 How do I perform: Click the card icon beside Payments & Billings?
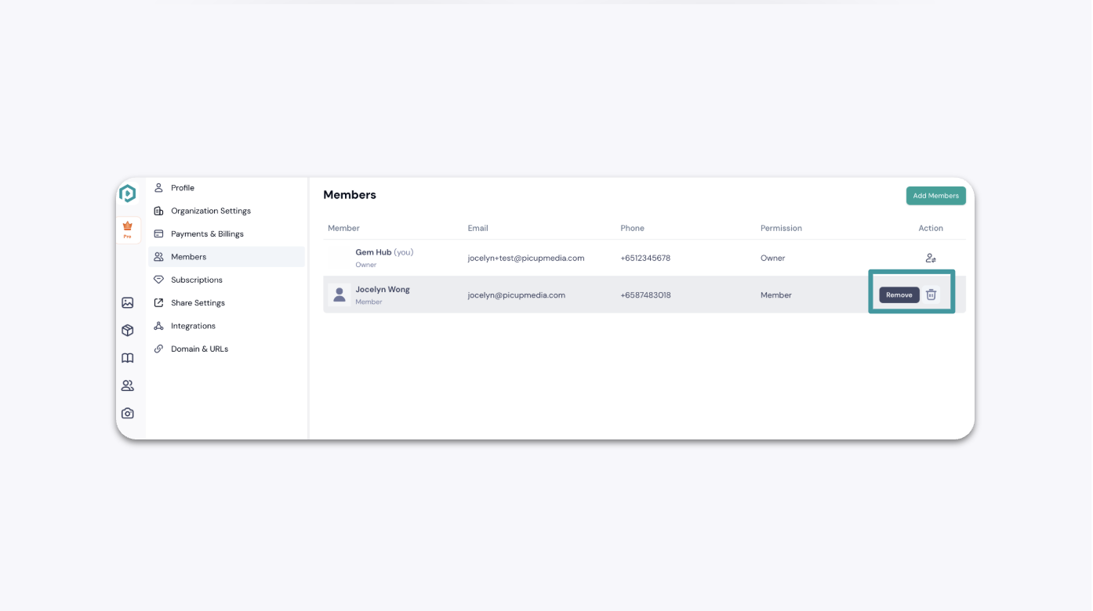158,233
